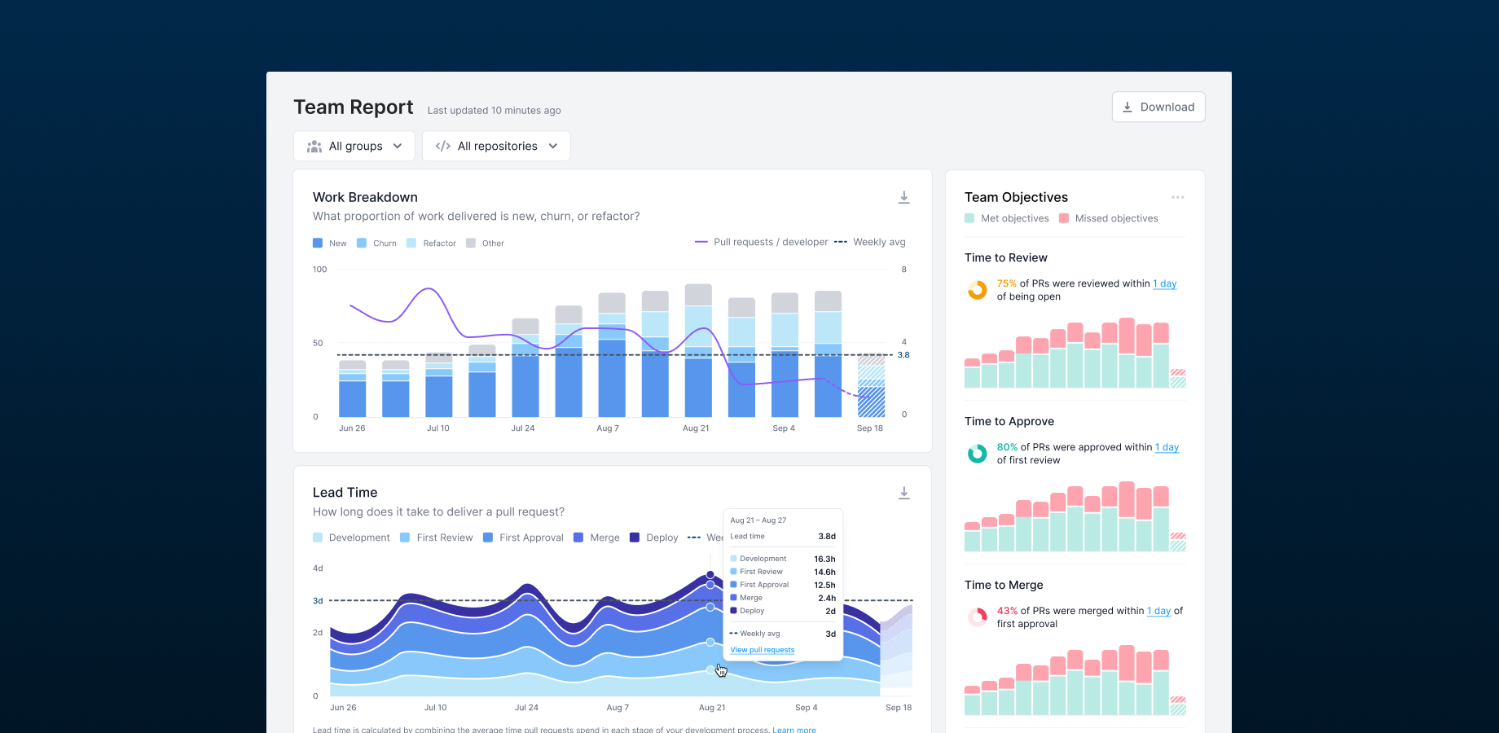Click the Time to Merge donut icon
Screen dimensions: 1499x733
[x=977, y=617]
